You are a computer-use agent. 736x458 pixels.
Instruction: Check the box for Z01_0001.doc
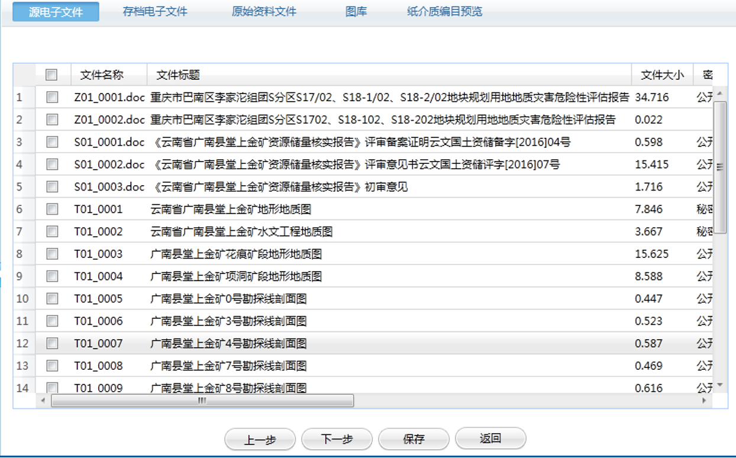[52, 97]
